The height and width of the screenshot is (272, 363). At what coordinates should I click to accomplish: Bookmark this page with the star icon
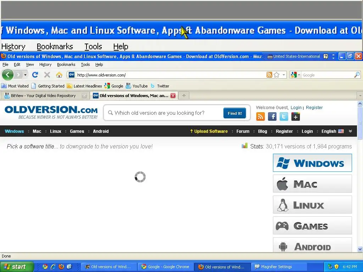coord(277,75)
